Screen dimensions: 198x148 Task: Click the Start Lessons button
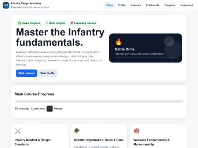pos(26,73)
